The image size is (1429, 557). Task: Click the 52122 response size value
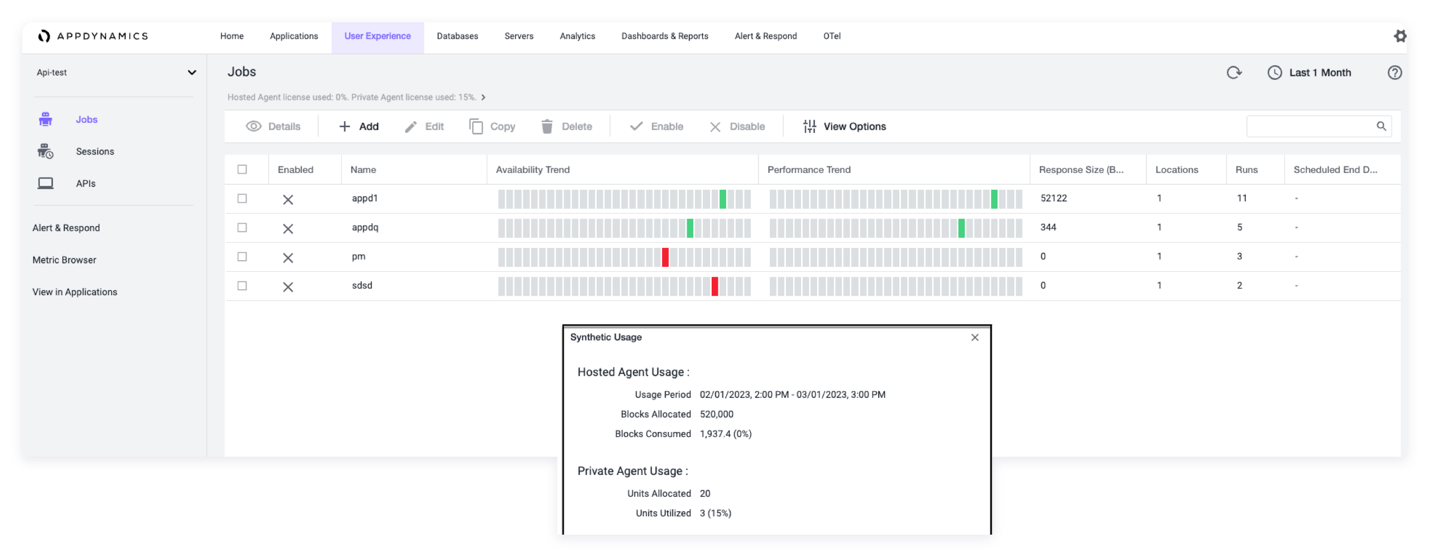coord(1053,198)
